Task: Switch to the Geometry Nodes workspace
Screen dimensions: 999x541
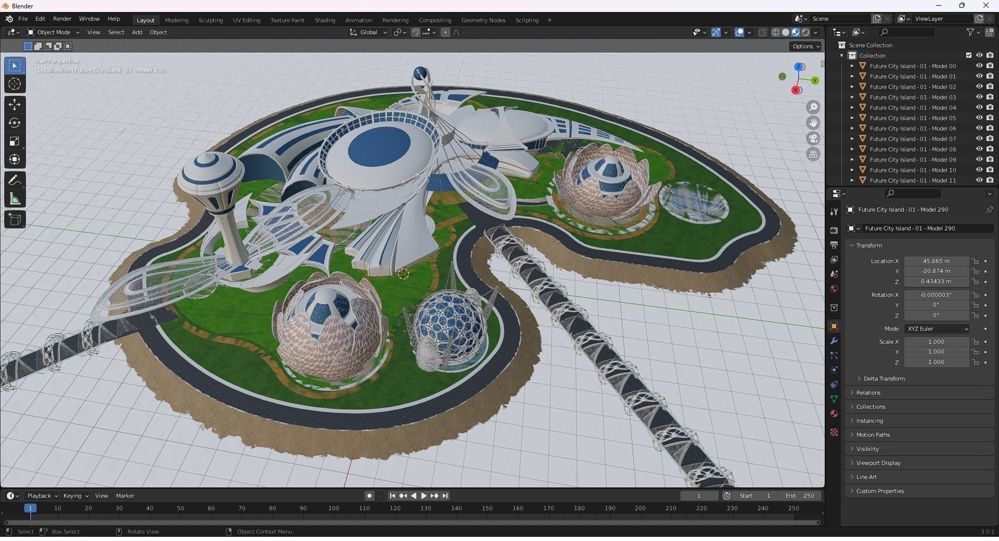Action: [x=483, y=20]
